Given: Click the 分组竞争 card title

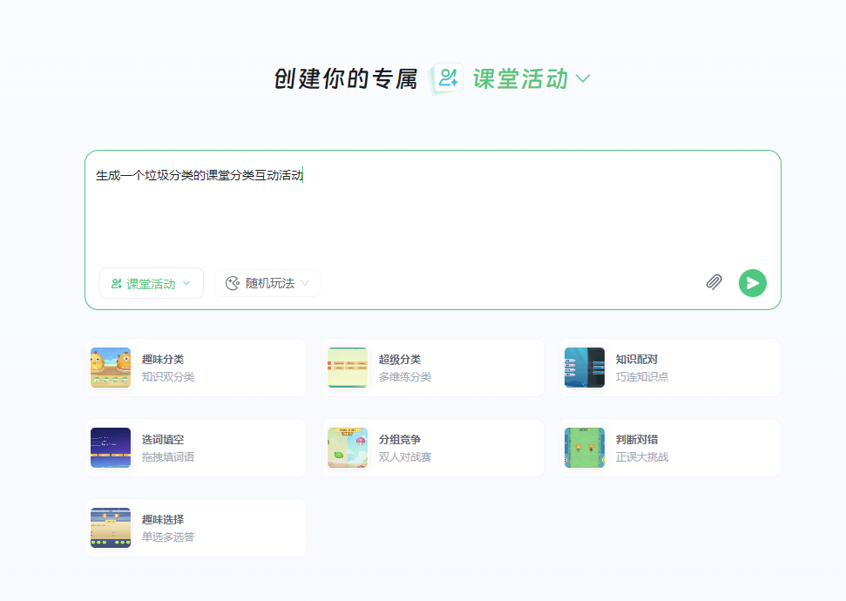Looking at the screenshot, I should [400, 440].
